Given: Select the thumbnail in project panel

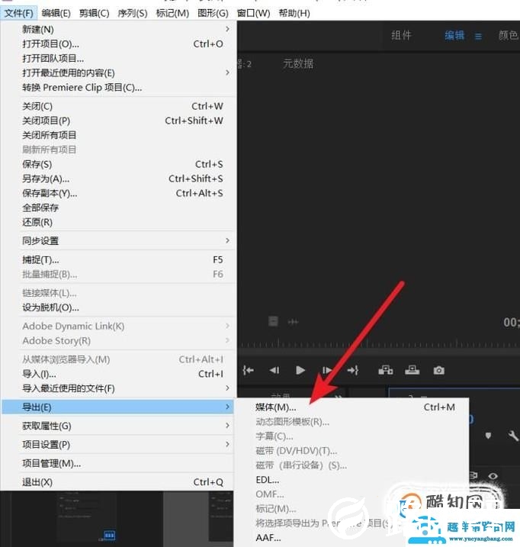Looking at the screenshot, I should tap(87, 517).
